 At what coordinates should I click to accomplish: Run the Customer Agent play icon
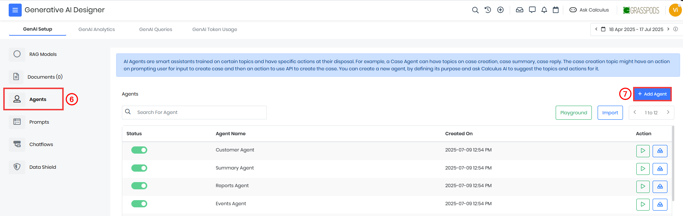(x=643, y=151)
